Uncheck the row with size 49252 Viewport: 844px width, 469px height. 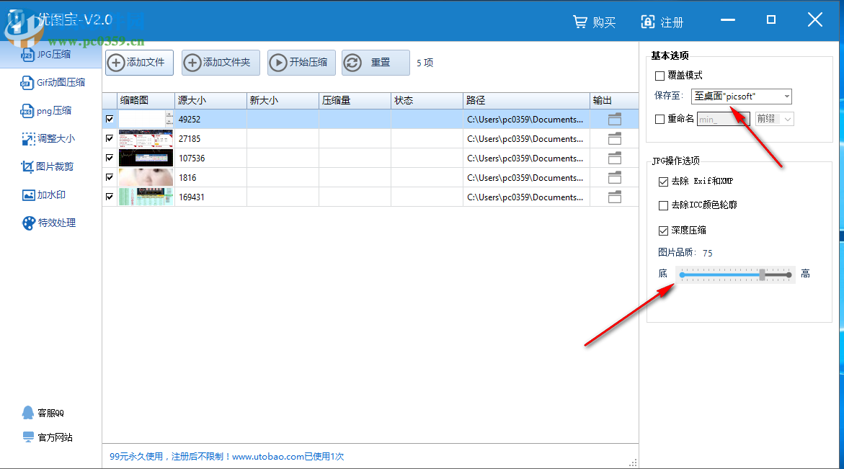point(110,119)
